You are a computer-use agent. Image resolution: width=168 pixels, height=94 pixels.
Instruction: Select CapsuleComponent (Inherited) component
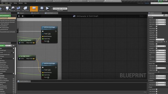[8, 20]
